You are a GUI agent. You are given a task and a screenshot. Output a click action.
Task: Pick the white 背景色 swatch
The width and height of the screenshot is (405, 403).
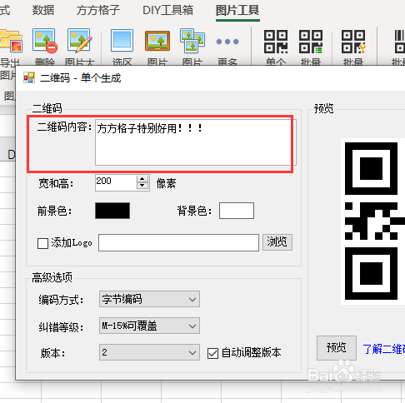[x=237, y=211]
